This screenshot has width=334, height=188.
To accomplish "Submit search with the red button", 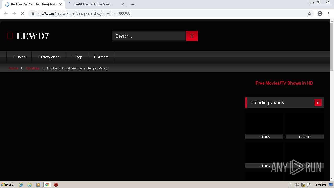I will point(192,36).
